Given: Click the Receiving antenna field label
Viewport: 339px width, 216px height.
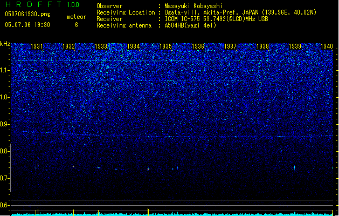Looking at the screenshot, I should tap(124, 25).
